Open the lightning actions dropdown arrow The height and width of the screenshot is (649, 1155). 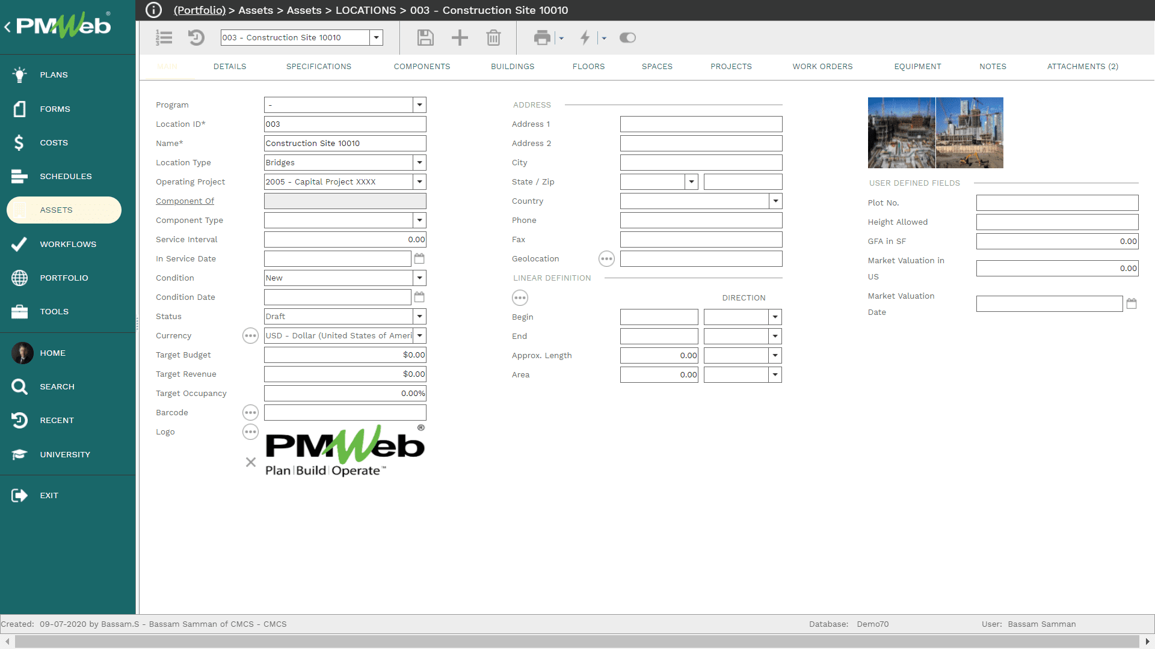click(x=604, y=38)
